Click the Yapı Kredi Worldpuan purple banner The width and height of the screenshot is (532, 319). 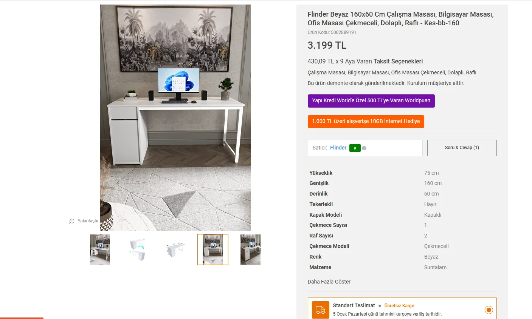(371, 101)
